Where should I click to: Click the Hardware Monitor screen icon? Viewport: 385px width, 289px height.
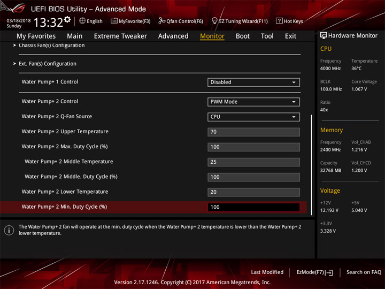[x=324, y=36]
